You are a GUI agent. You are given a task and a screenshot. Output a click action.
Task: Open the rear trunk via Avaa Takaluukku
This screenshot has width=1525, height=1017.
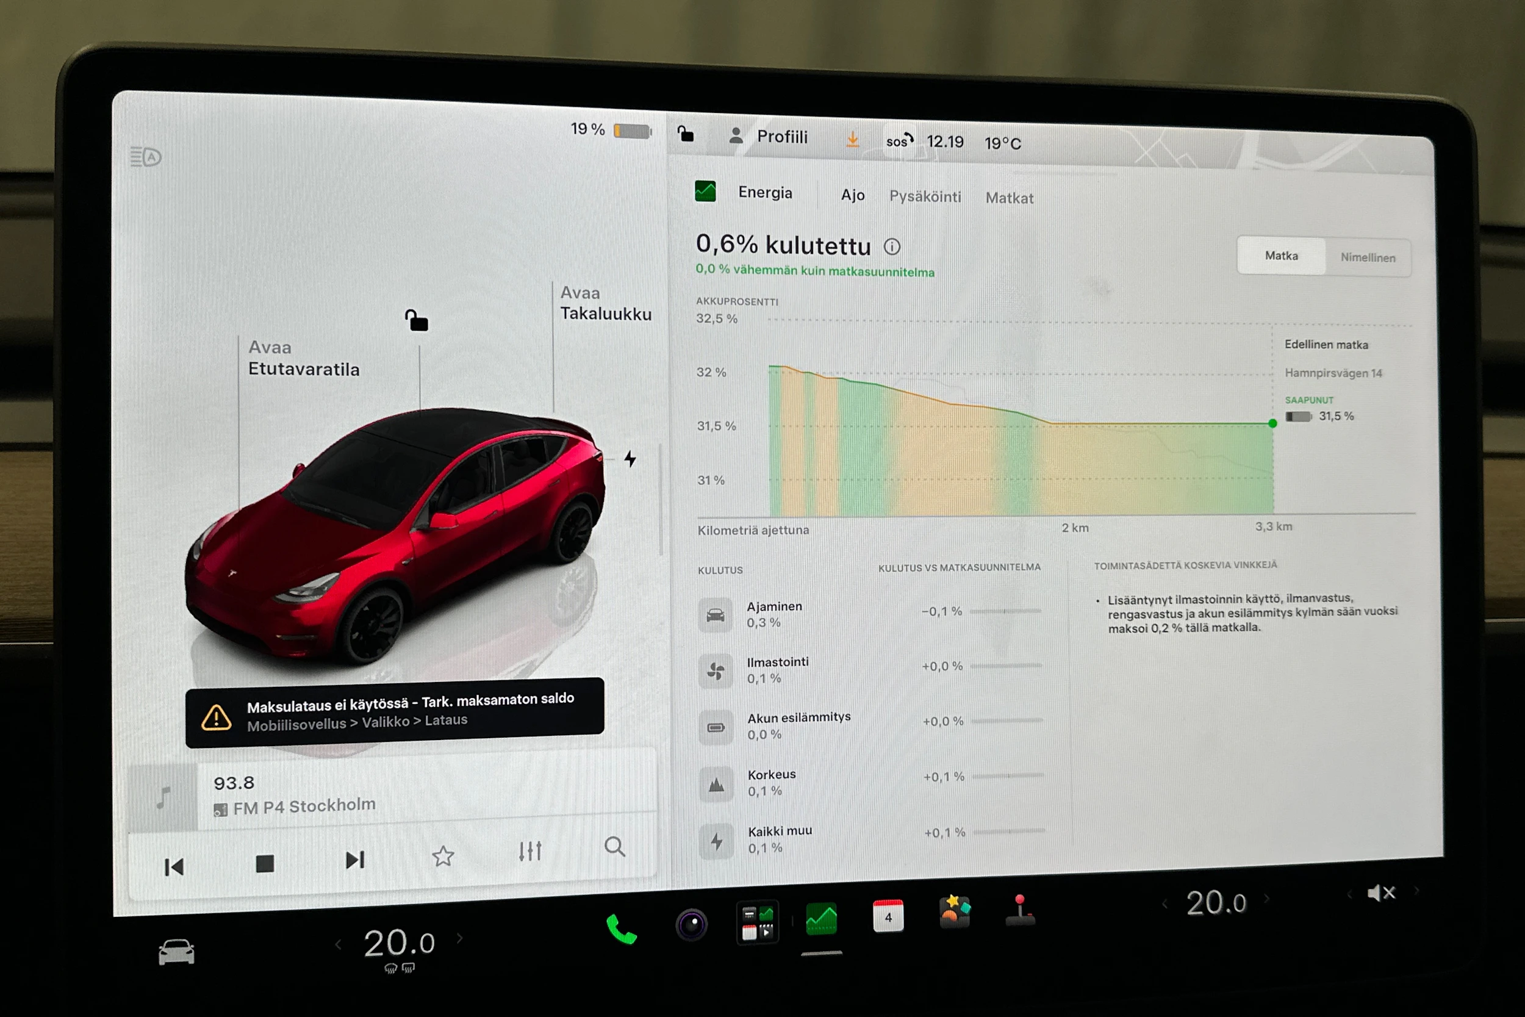pos(606,304)
